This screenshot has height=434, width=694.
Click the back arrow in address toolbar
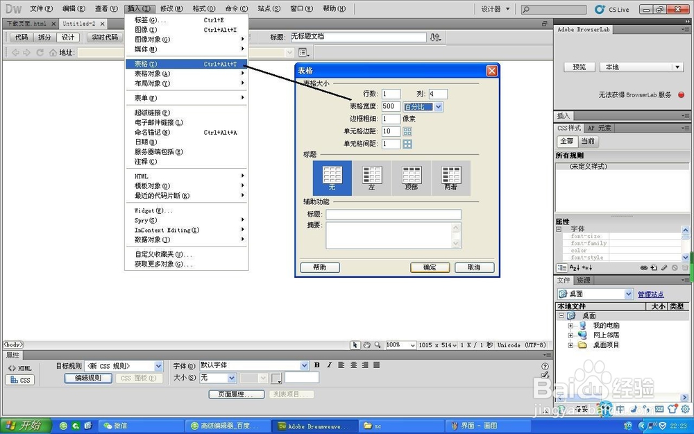click(15, 53)
